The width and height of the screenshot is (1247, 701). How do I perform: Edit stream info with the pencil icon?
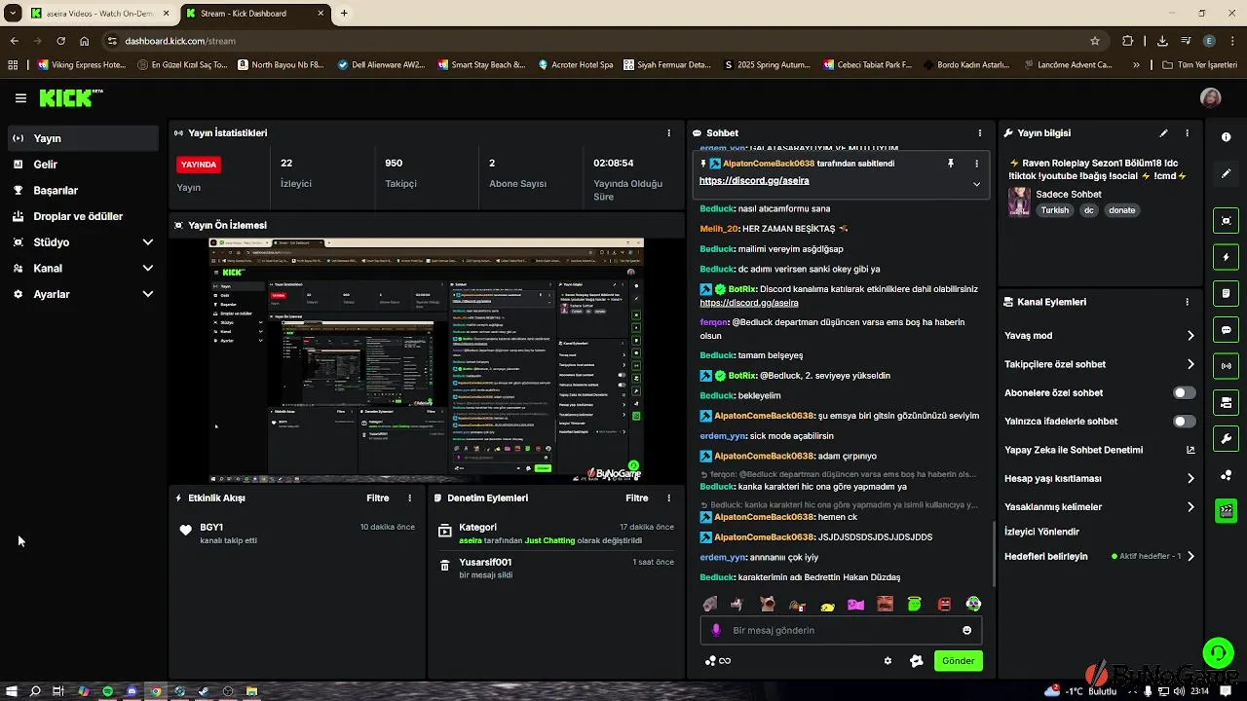(x=1163, y=133)
